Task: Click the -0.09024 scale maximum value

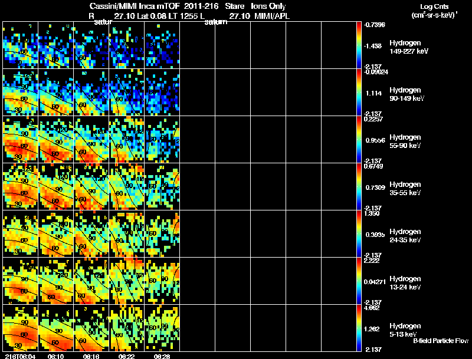Action: point(376,72)
